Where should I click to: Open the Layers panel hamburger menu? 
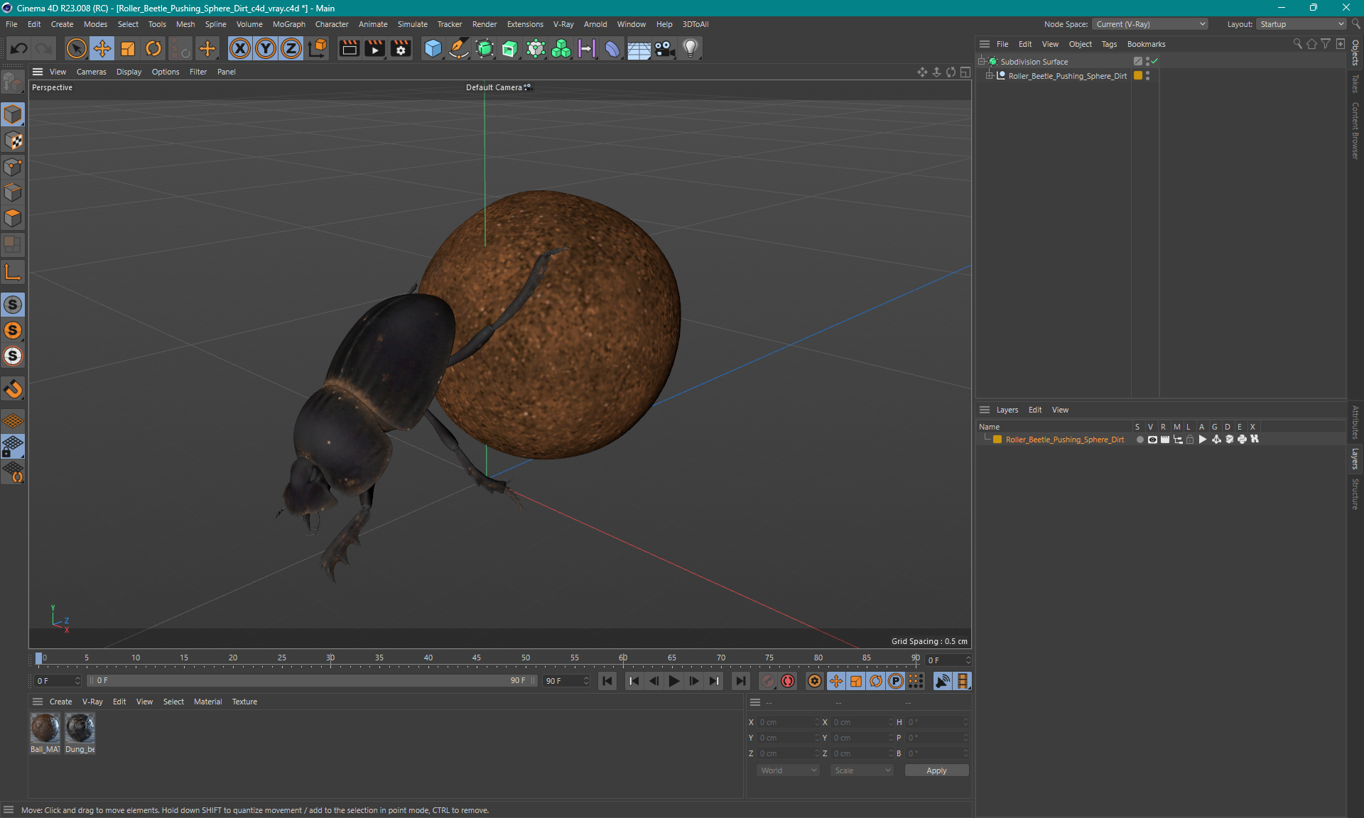[985, 410]
